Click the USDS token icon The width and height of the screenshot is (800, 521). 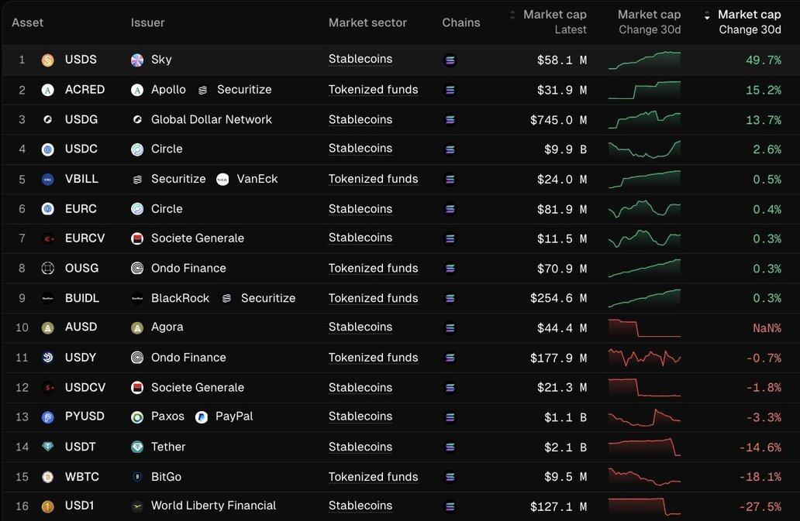47,60
